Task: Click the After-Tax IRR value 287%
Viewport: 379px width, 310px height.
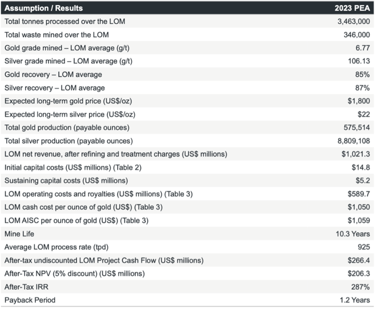Action: [361, 287]
